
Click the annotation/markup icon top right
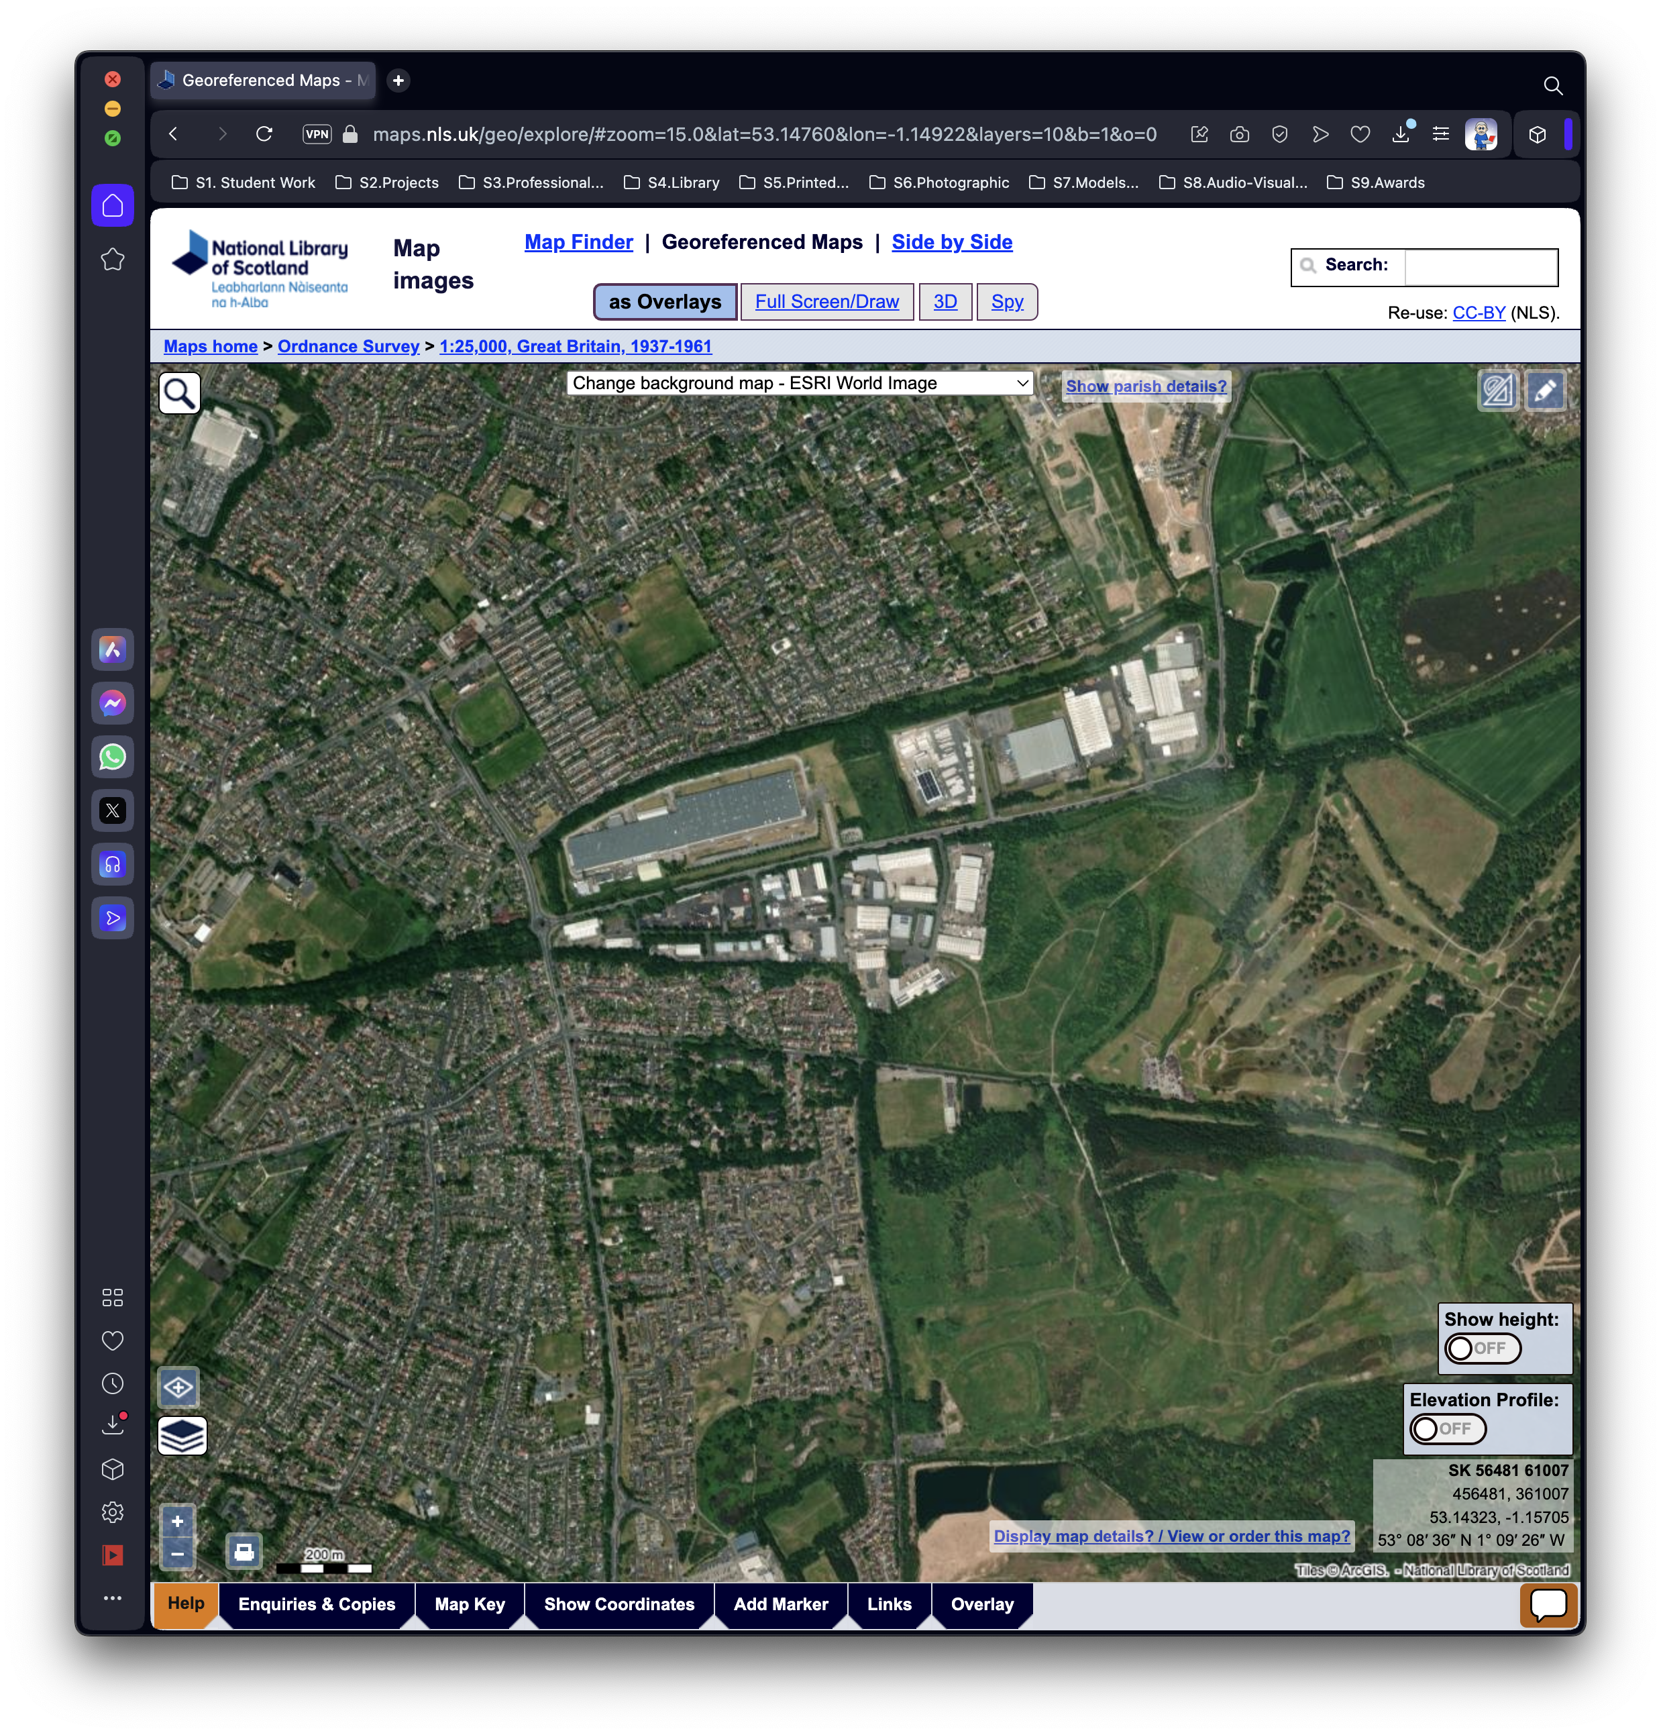(x=1545, y=390)
